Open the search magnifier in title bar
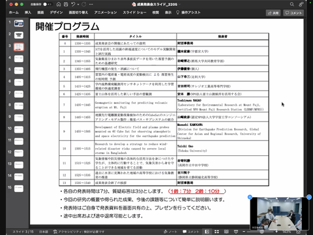Image resolution: width=313 pixels, height=235 pixels. [292, 5]
